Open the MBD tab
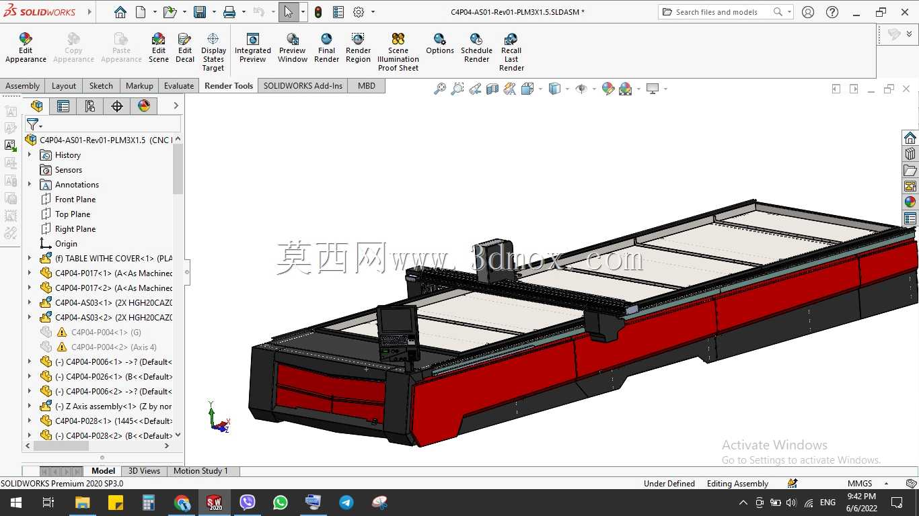The image size is (919, 516). 367,86
